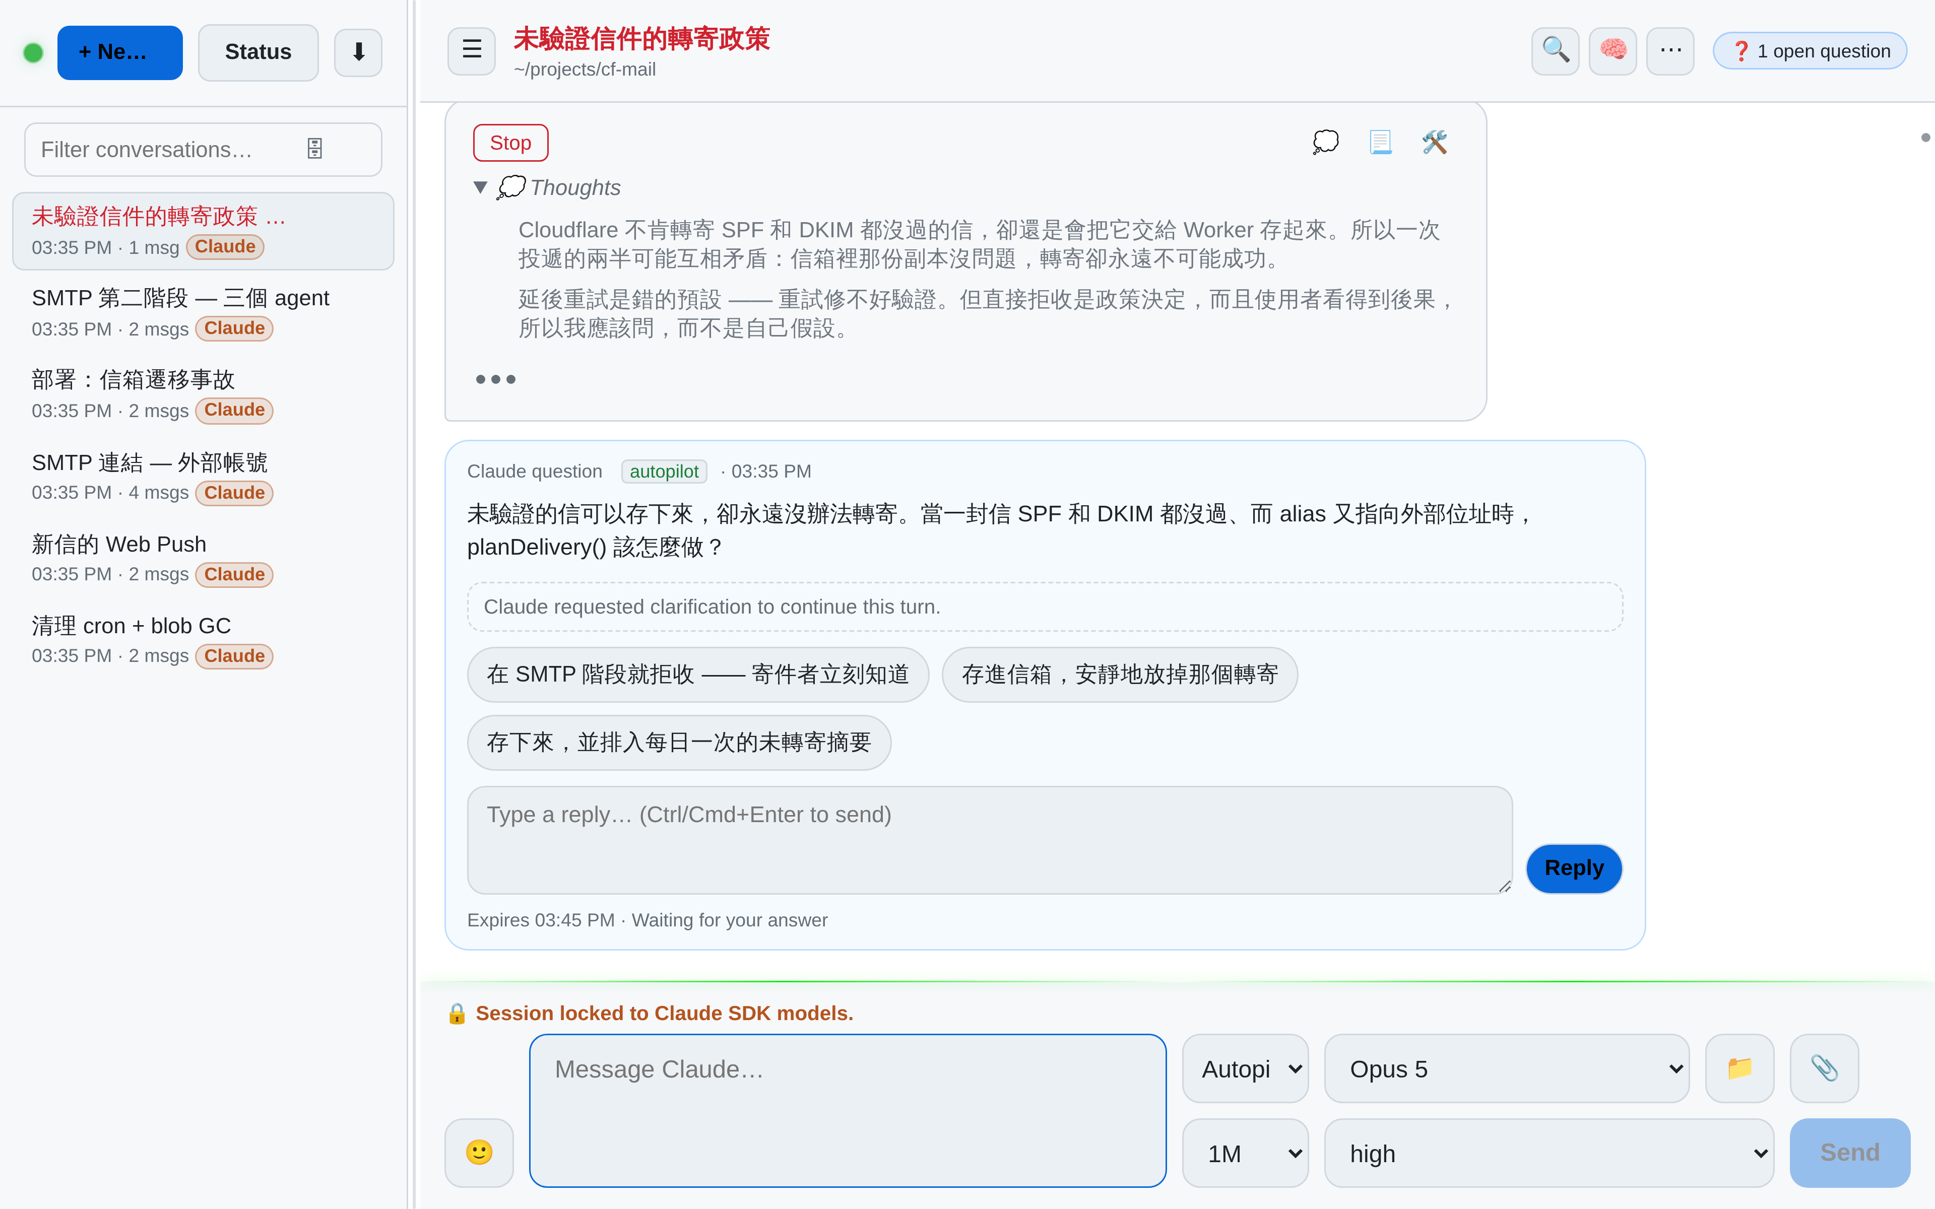Click the lock icon in session notice
Viewport: 1935px width, 1209px height.
coord(457,1013)
